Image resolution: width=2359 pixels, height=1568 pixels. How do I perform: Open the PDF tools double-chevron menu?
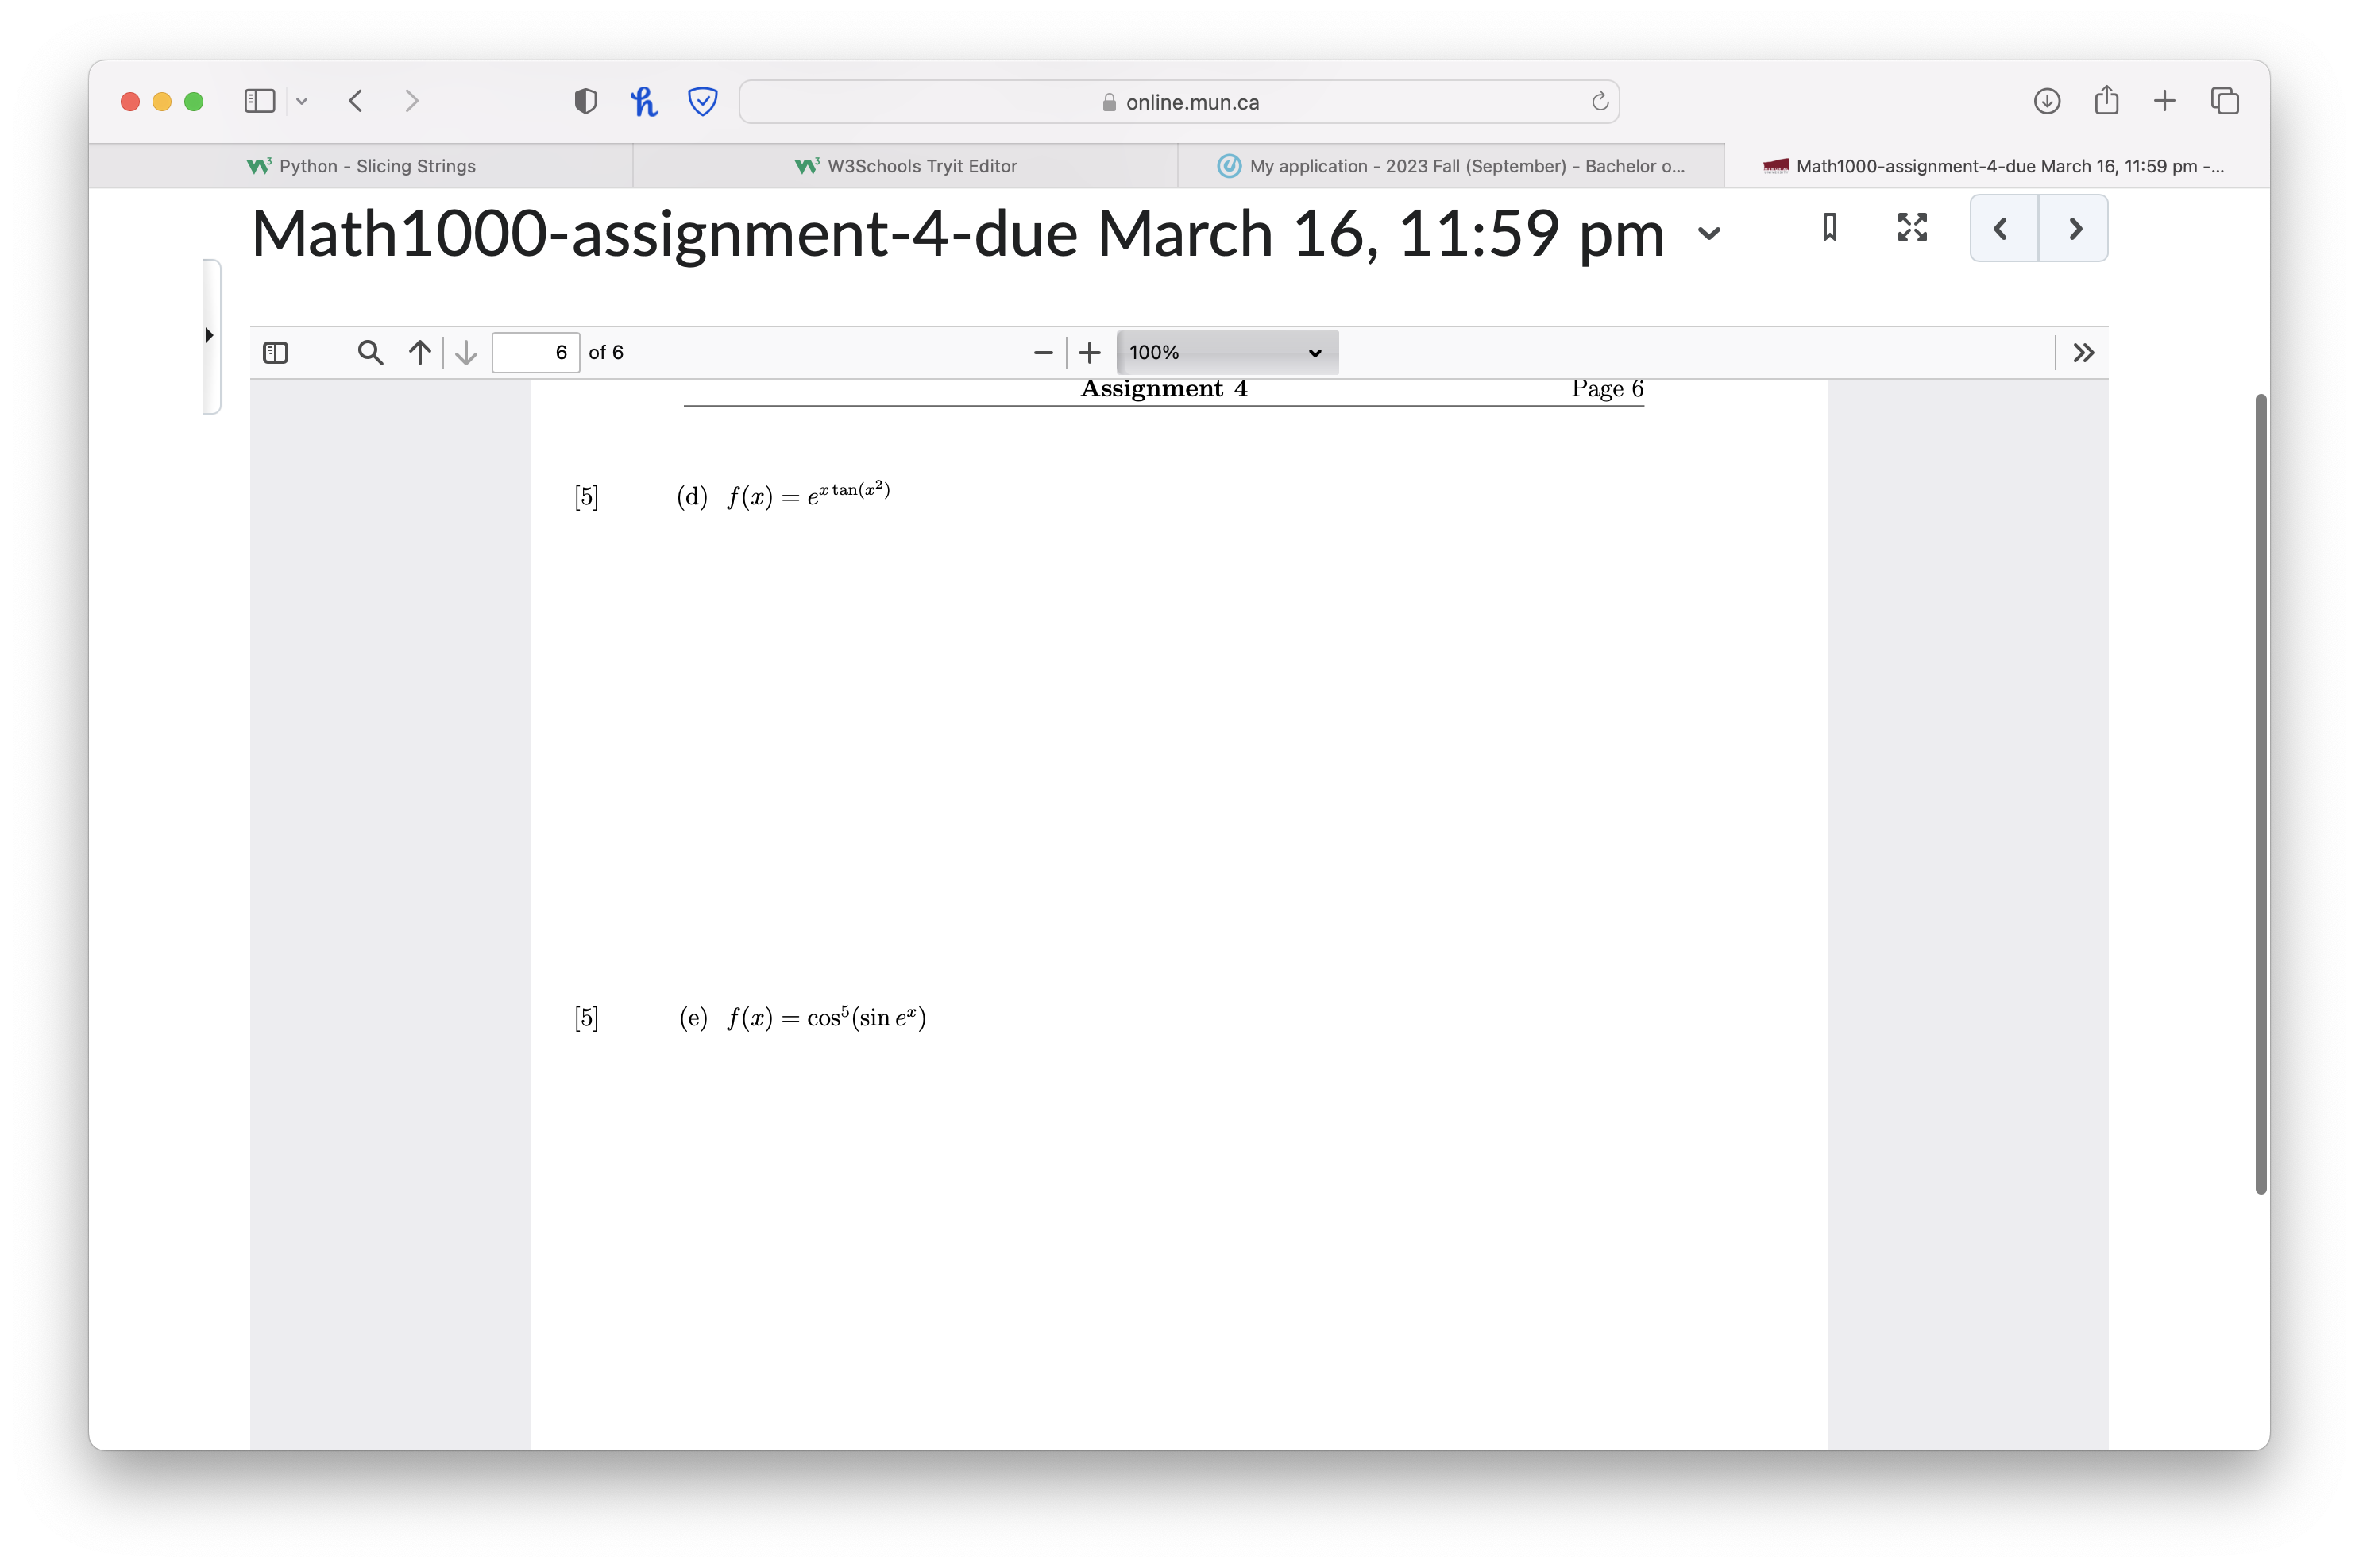(x=2083, y=352)
